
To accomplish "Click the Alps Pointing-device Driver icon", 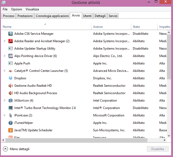I will tap(11, 56).
